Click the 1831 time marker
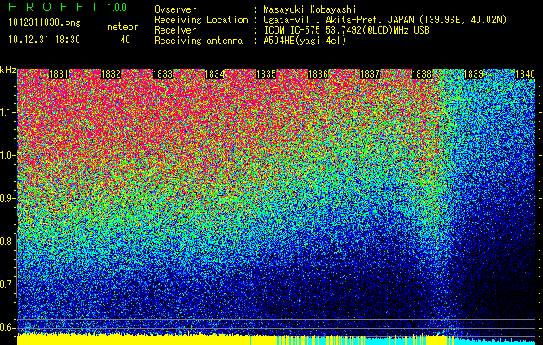Viewport: 543px width, 345px height. pos(59,74)
